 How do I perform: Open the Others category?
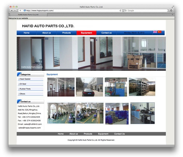coord(30,94)
